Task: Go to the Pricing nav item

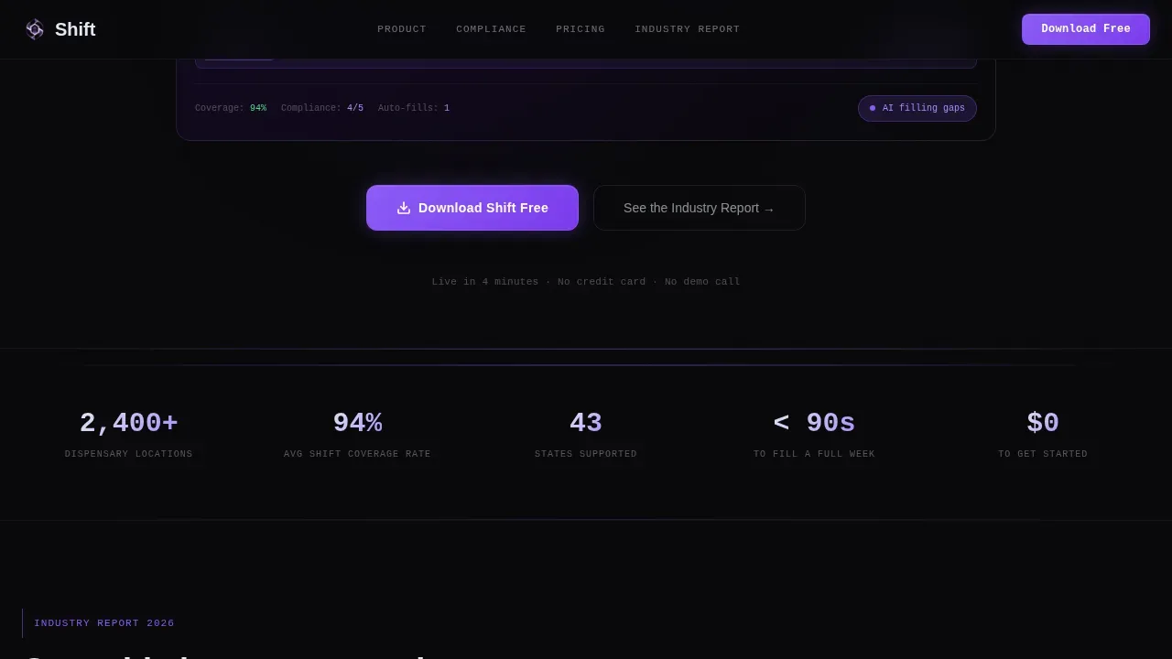Action: pyautogui.click(x=581, y=29)
